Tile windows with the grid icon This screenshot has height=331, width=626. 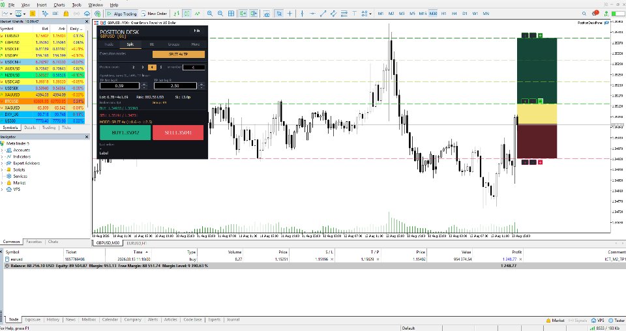point(231,14)
